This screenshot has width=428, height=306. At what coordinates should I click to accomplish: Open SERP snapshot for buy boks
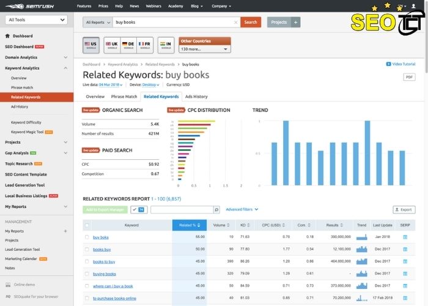405,237
